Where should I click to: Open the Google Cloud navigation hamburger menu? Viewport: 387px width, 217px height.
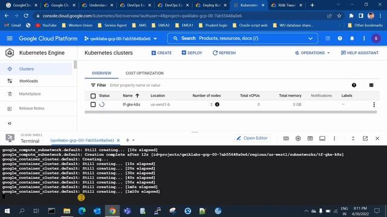[10, 39]
